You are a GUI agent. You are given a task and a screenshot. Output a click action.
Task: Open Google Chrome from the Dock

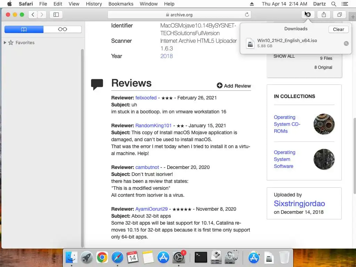[x=102, y=257]
